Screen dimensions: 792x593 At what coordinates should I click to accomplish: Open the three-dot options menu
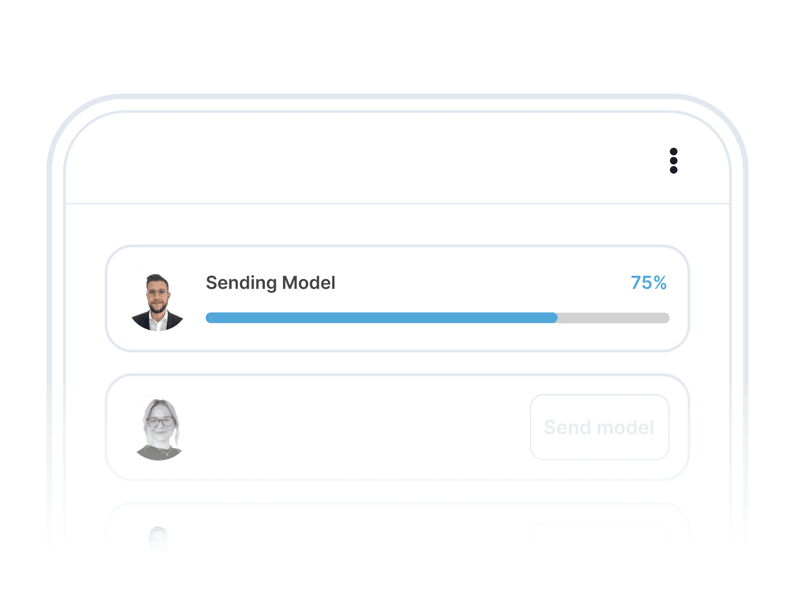coord(673,161)
